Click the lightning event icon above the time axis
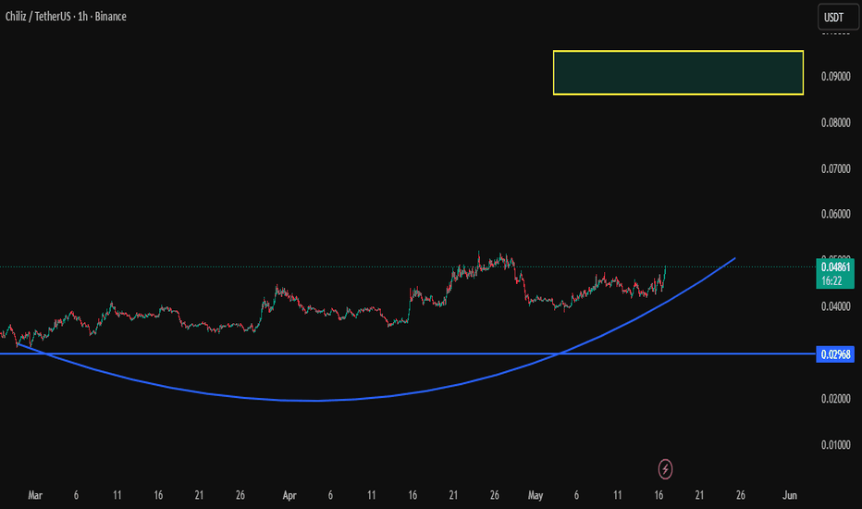862x509 pixels. [x=665, y=469]
